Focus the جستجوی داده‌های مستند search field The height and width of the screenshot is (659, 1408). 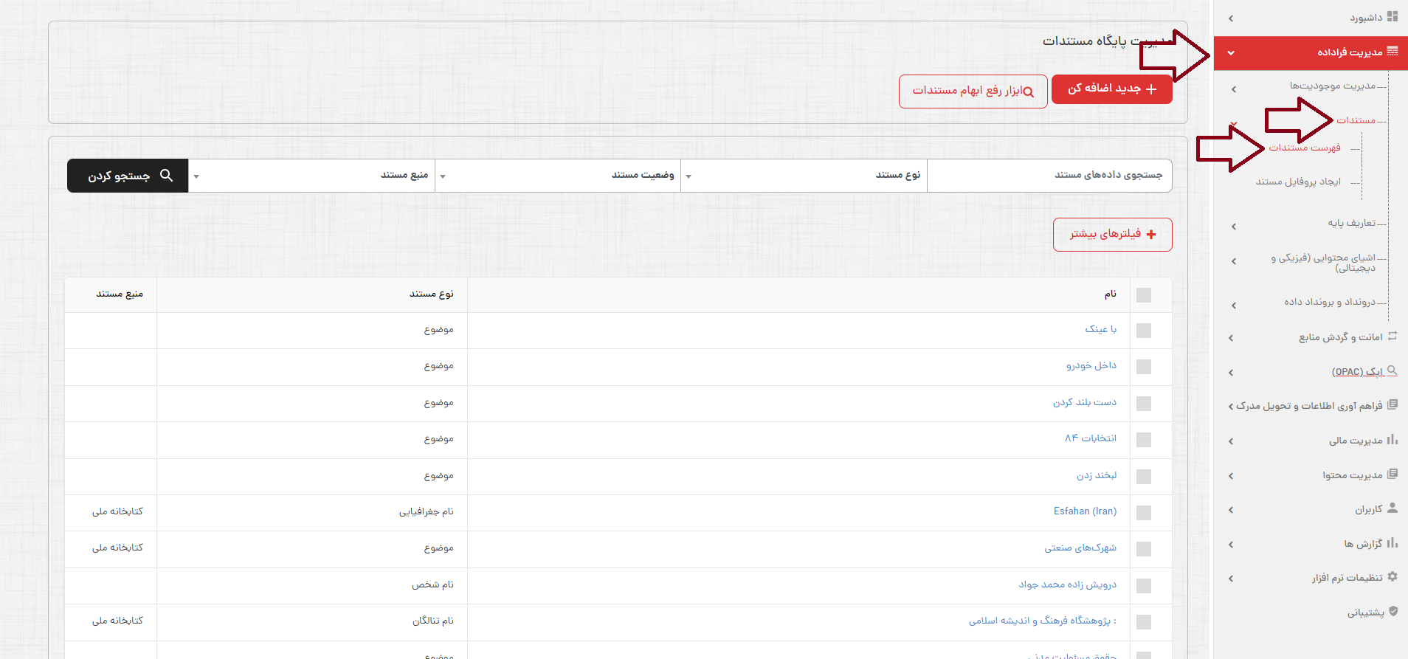pyautogui.click(x=1049, y=176)
